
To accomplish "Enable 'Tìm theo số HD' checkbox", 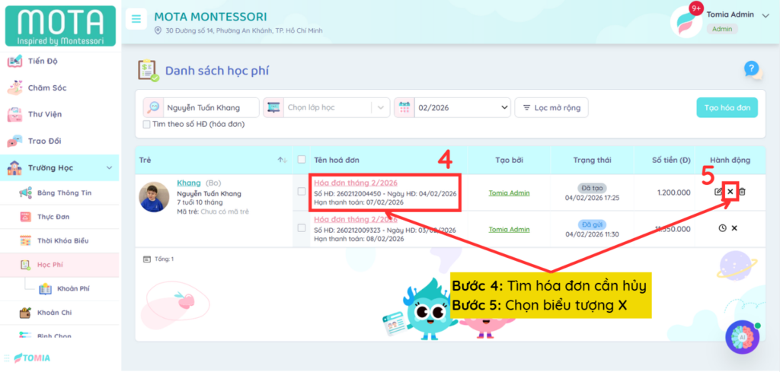I will coord(147,124).
